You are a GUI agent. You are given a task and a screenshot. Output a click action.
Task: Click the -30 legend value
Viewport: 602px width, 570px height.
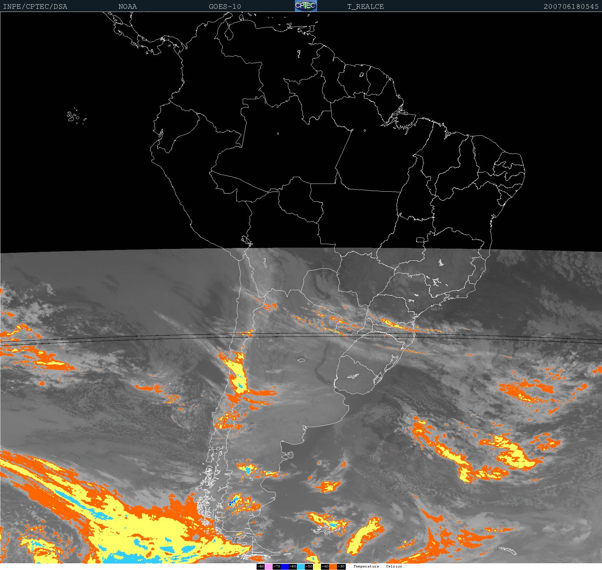(341, 566)
